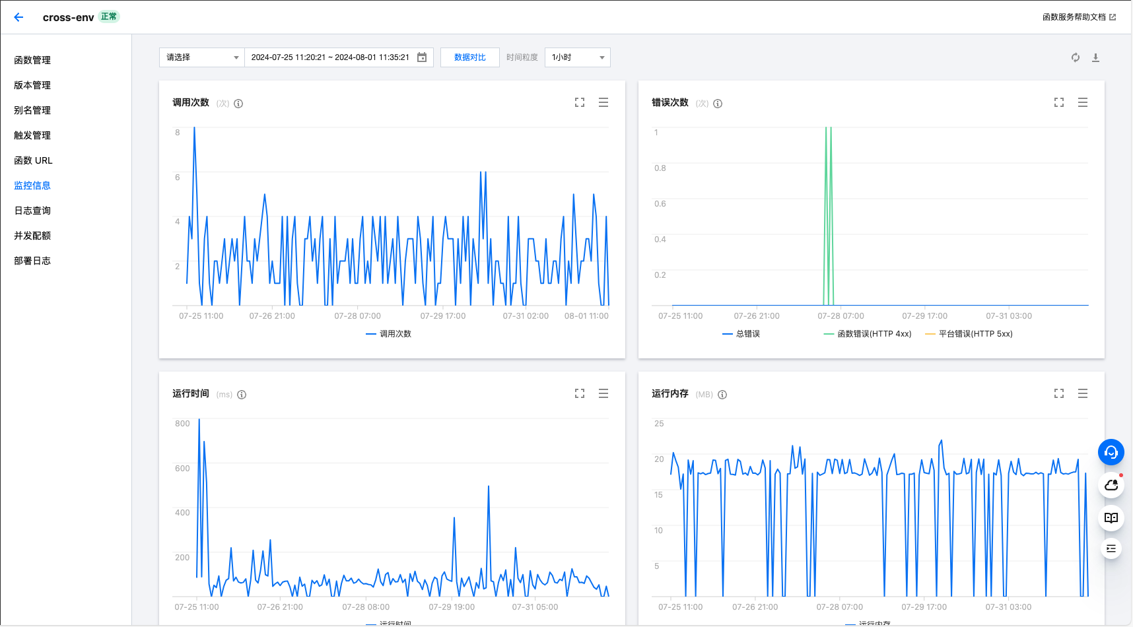Open 调用次数 chart options menu

click(x=603, y=102)
